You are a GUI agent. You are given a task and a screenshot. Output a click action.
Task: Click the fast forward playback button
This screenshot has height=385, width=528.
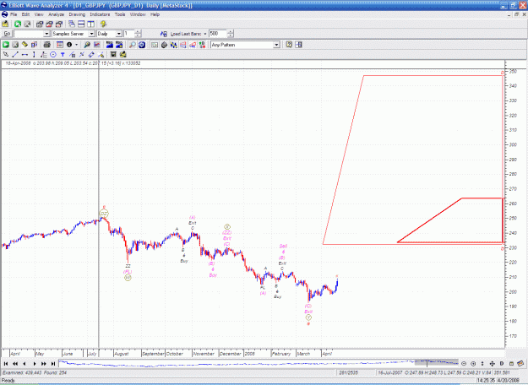[x=43, y=364]
